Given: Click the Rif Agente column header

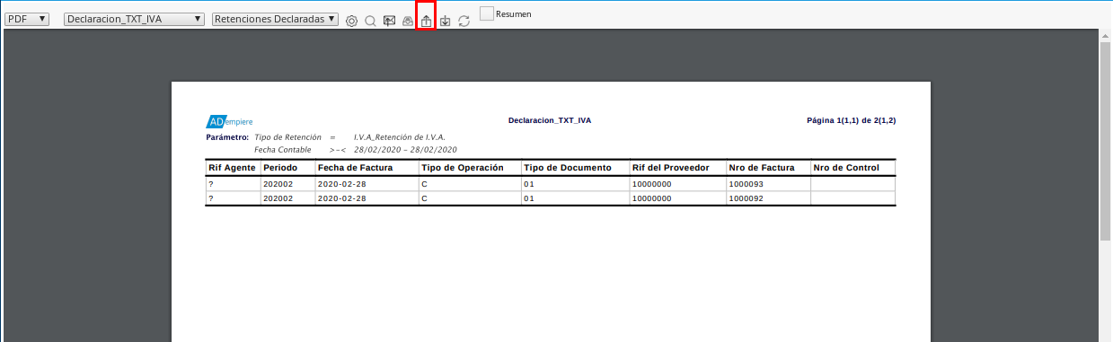Looking at the screenshot, I should coord(232,168).
